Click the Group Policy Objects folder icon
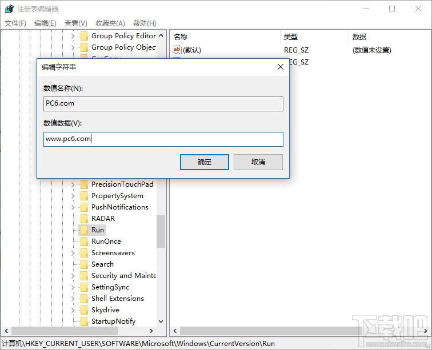This screenshot has width=432, height=350. pyautogui.click(x=84, y=47)
